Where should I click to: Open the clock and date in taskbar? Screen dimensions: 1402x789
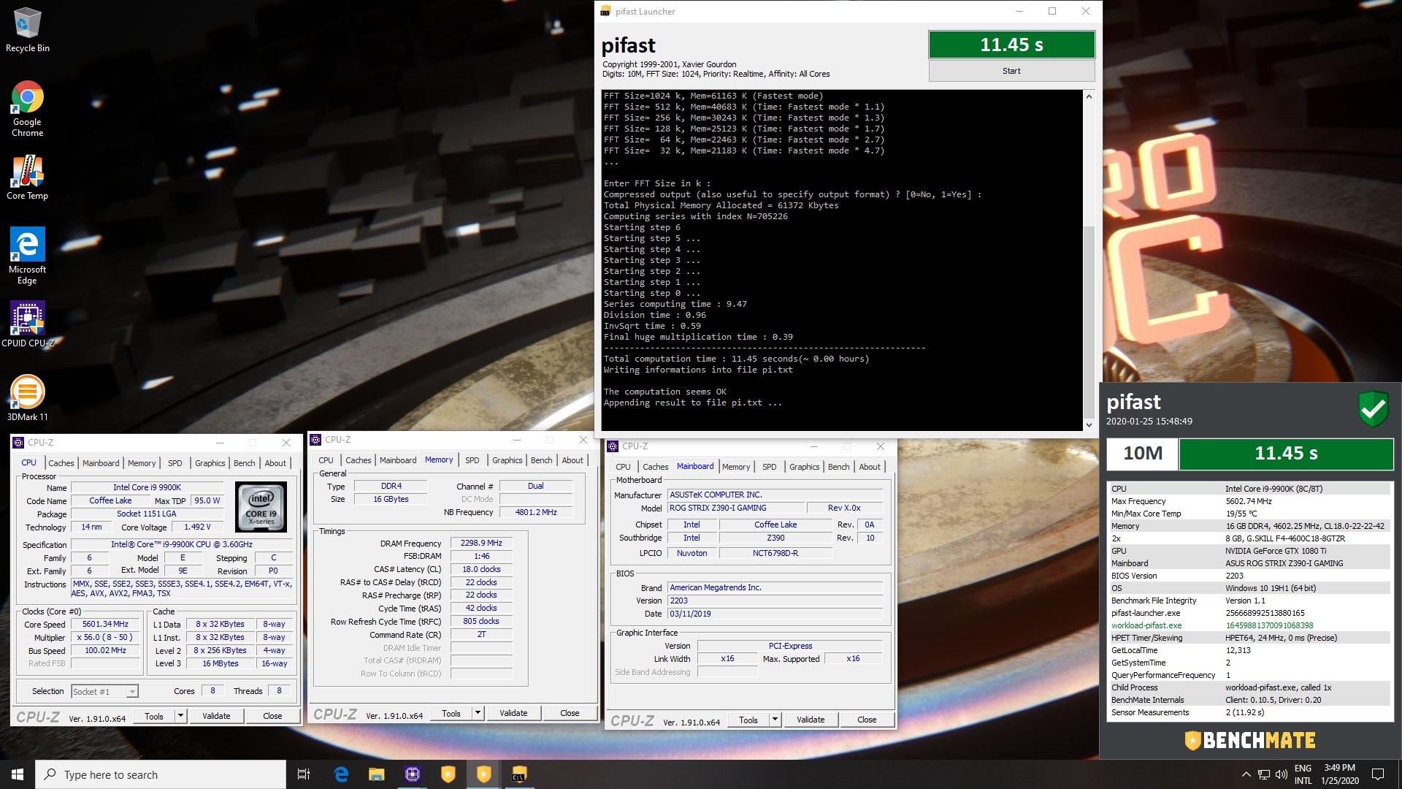1339,774
